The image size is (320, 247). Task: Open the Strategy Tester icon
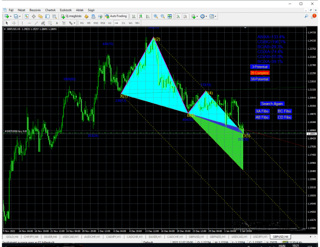pos(54,16)
